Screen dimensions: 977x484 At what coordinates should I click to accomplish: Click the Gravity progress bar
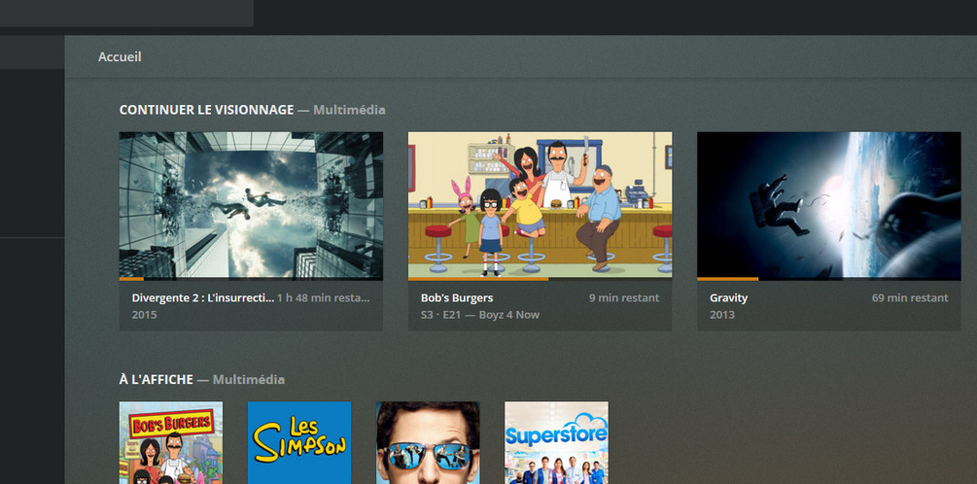pyautogui.click(x=828, y=279)
